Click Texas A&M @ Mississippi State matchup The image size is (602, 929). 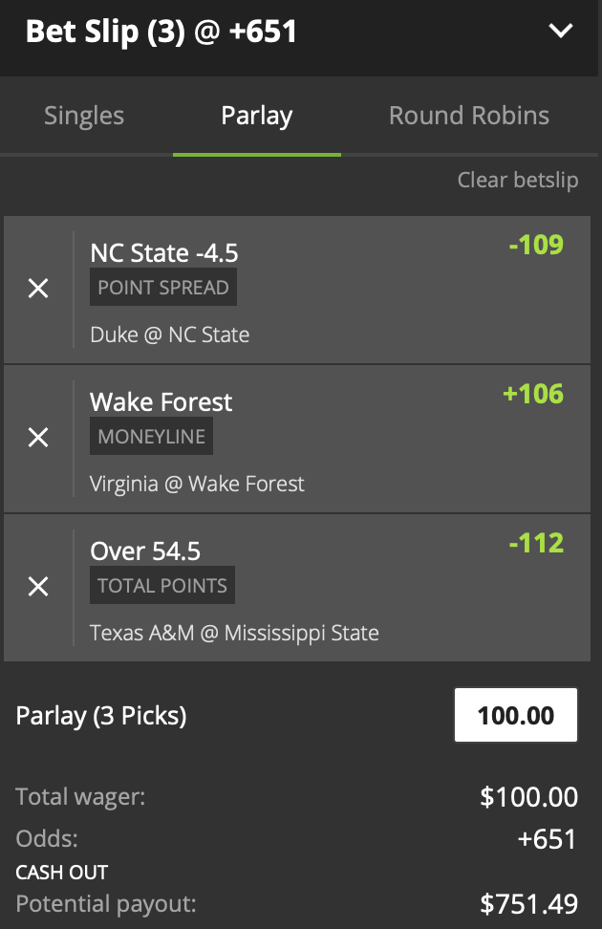point(234,633)
